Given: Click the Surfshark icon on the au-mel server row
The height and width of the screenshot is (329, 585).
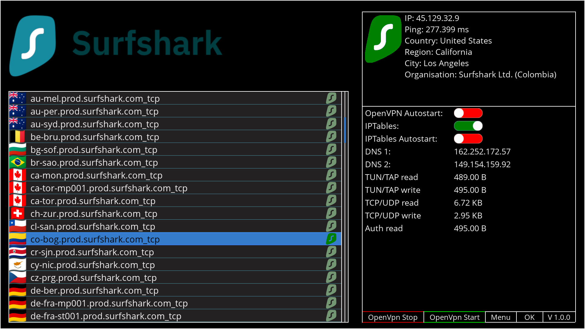Looking at the screenshot, I should [x=331, y=98].
